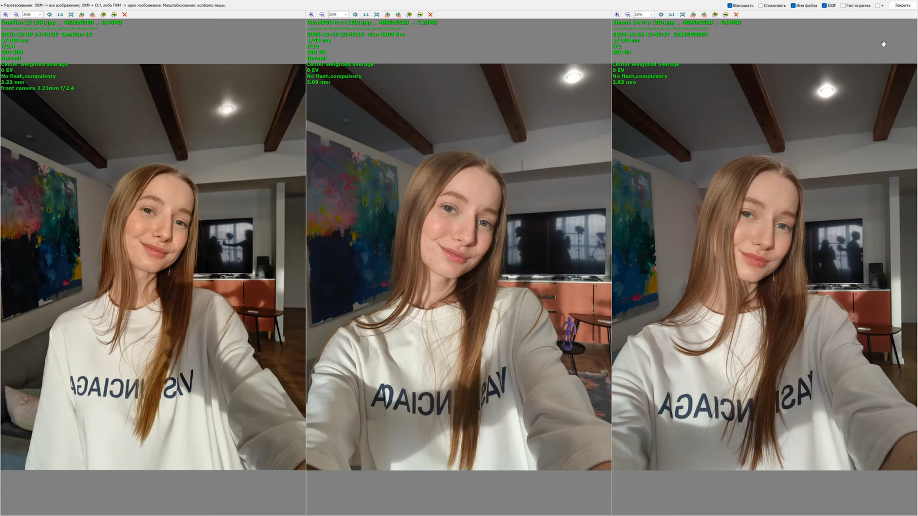
Task: Toggle the 'Имя файла' checkbox
Action: pos(793,6)
